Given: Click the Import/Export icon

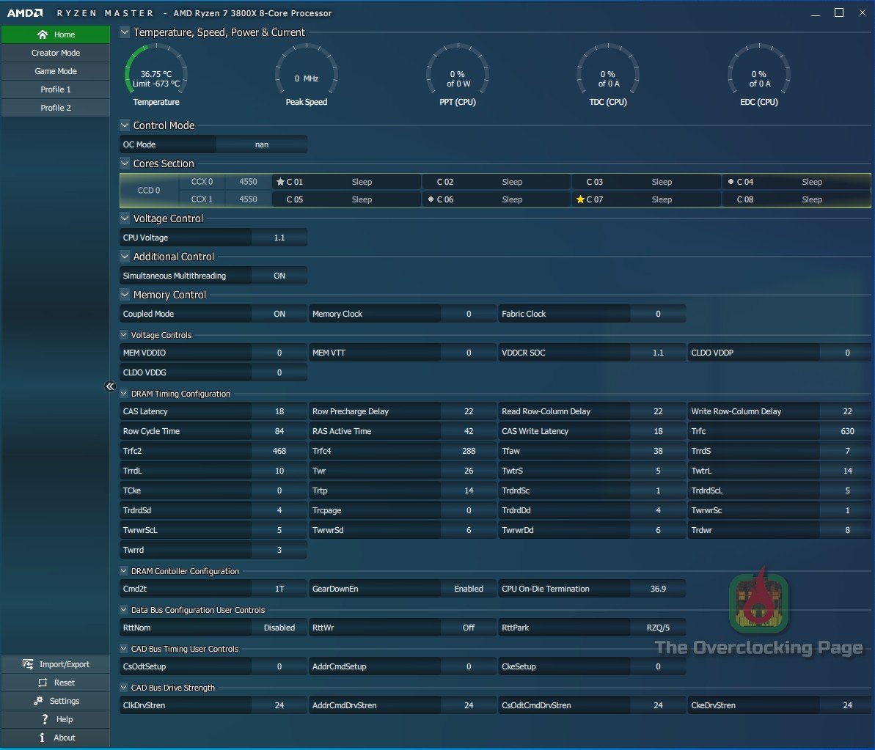Looking at the screenshot, I should click(28, 664).
